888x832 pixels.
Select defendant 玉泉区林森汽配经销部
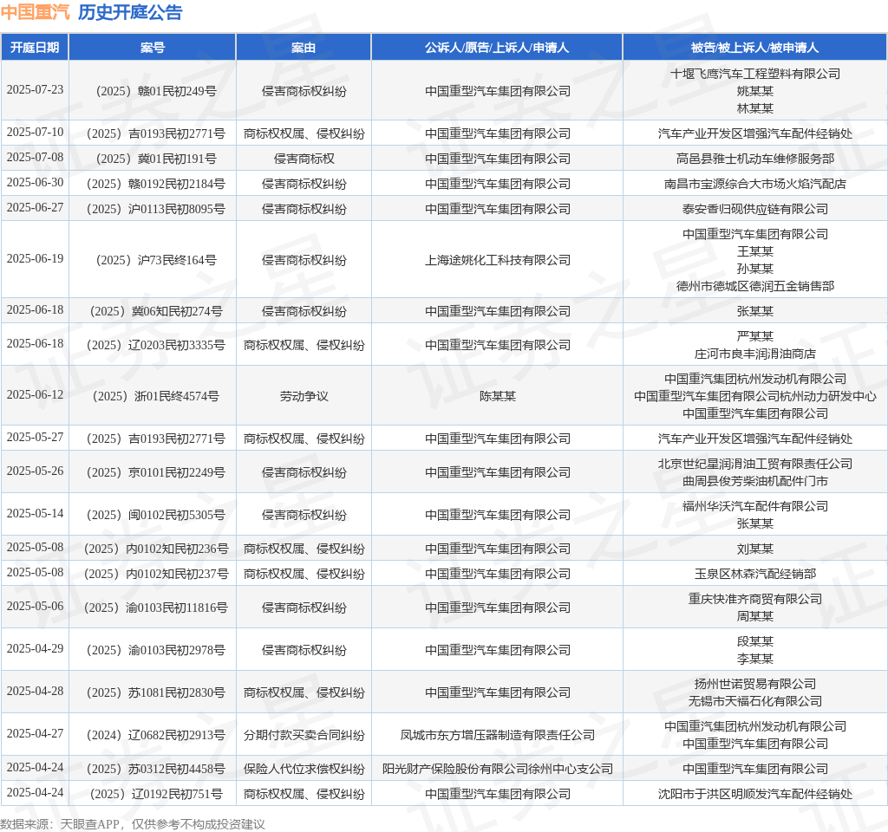coord(755,574)
